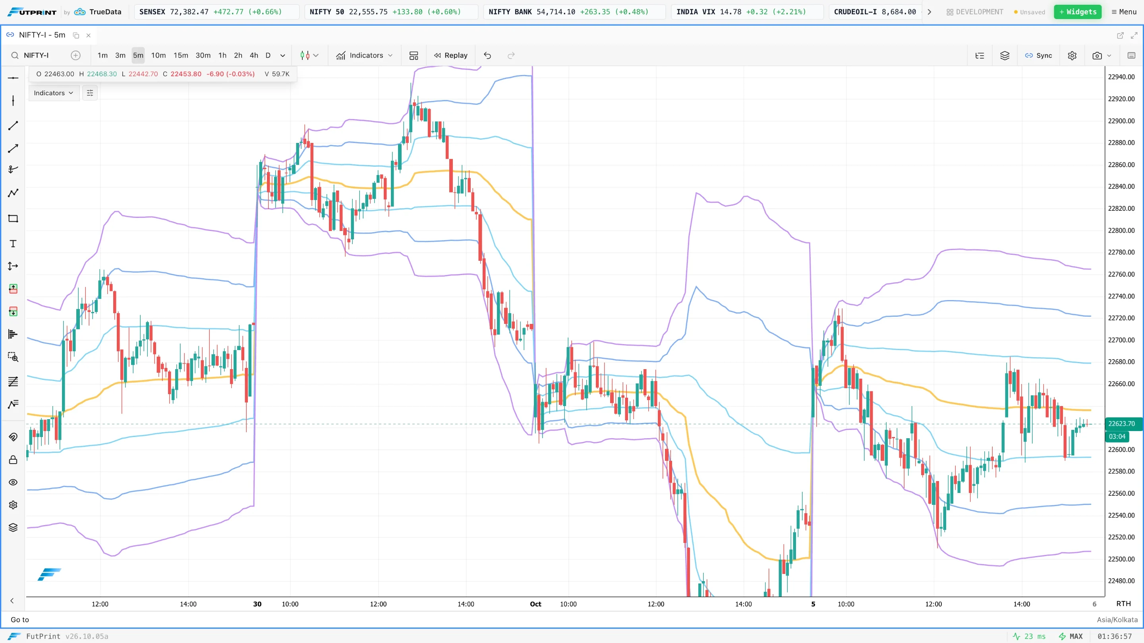Toggle the magnet snap mode
1144x643 pixels.
coord(13,437)
